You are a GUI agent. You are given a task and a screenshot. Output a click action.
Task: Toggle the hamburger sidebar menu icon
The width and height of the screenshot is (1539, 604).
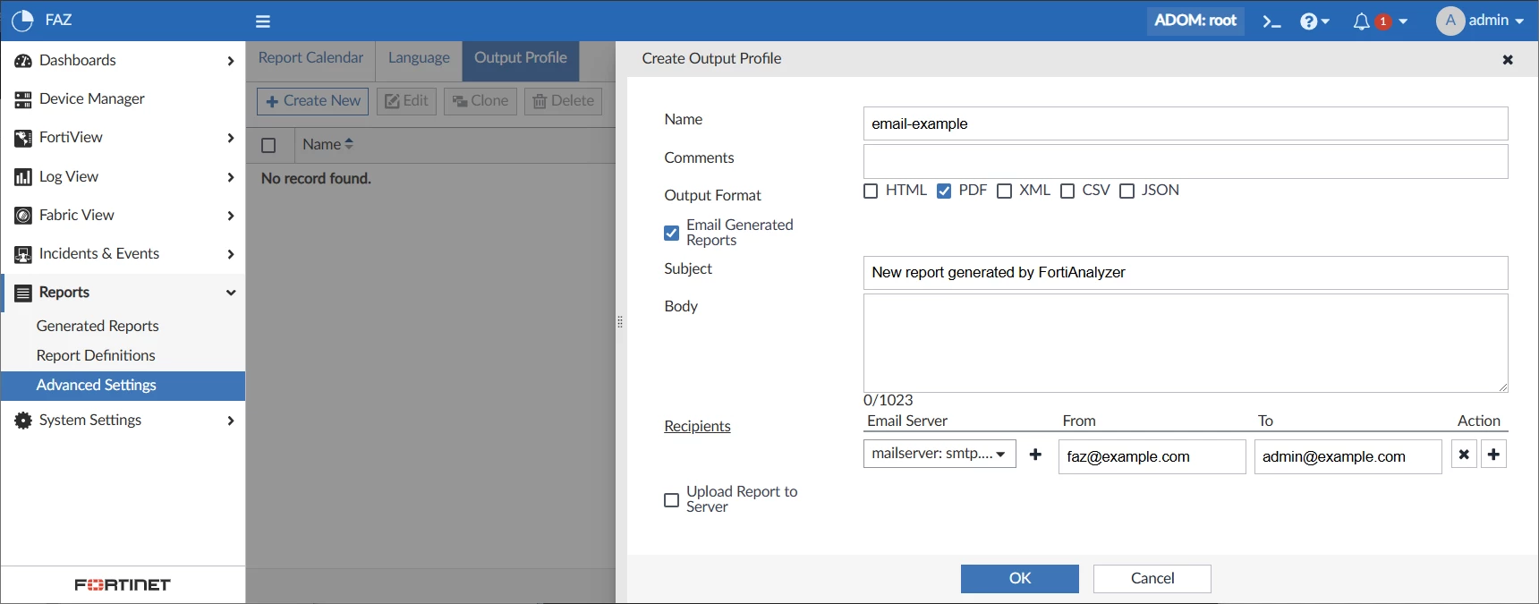point(262,21)
